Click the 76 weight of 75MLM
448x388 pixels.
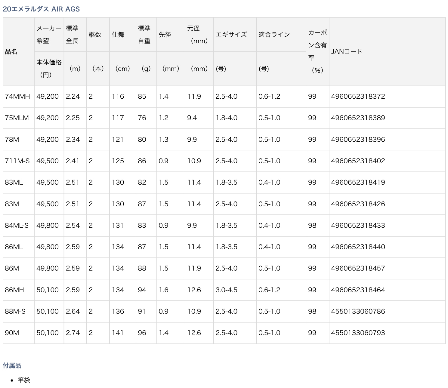coord(142,118)
